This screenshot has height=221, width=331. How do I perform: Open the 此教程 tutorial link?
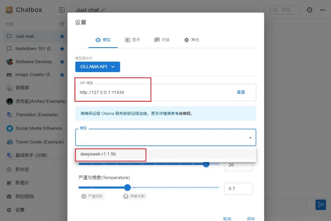pos(185,113)
